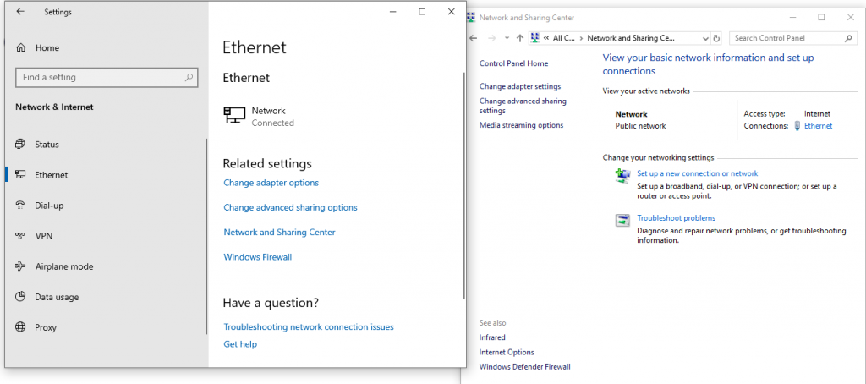Click Change adapter options link
The height and width of the screenshot is (384, 866).
tap(271, 183)
